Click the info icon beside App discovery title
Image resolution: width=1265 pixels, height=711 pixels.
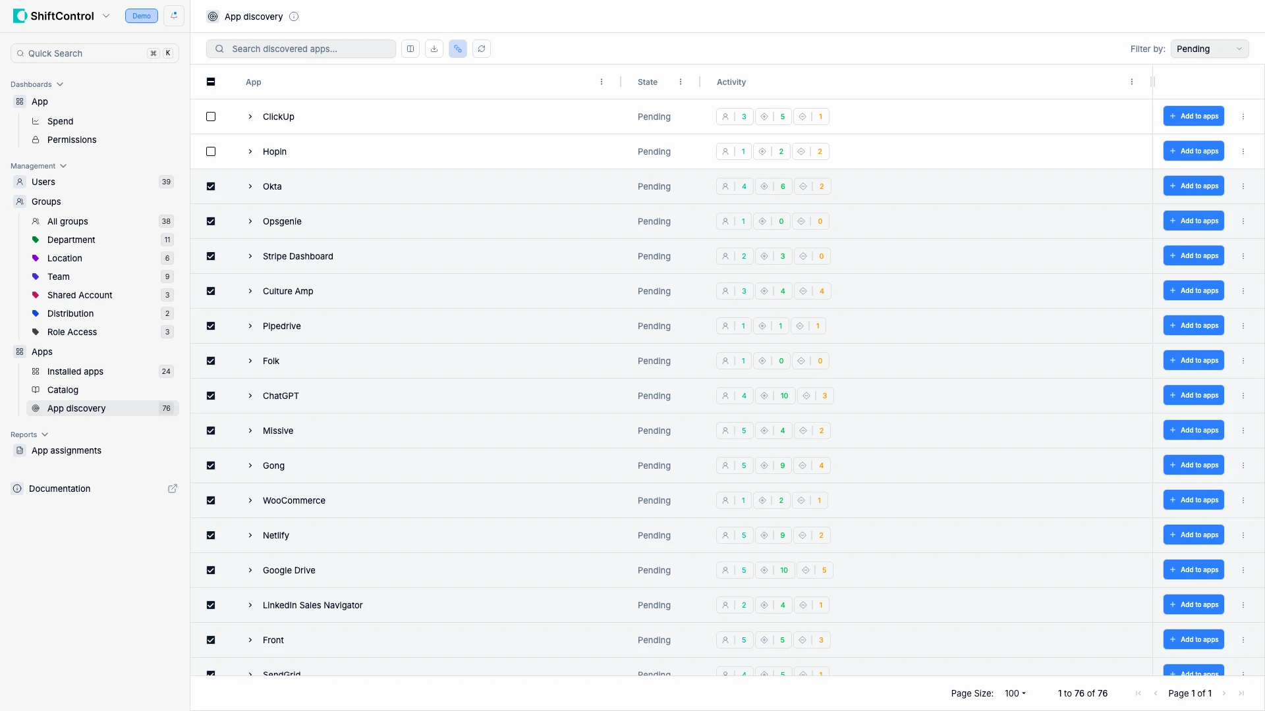[294, 16]
